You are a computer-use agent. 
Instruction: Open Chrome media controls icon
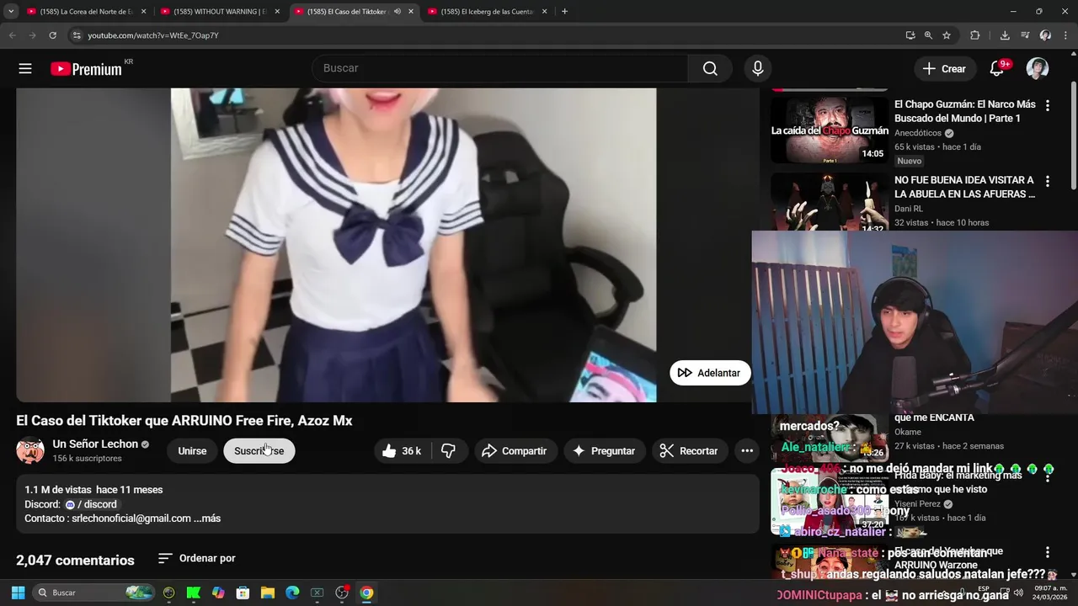click(x=1025, y=35)
